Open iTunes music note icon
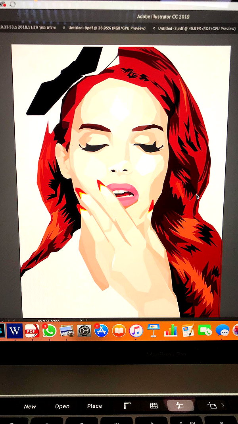The height and width of the screenshot is (424, 238). pyautogui.click(x=136, y=331)
